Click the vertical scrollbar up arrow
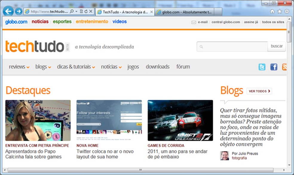The image size is (294, 175). coord(289,19)
